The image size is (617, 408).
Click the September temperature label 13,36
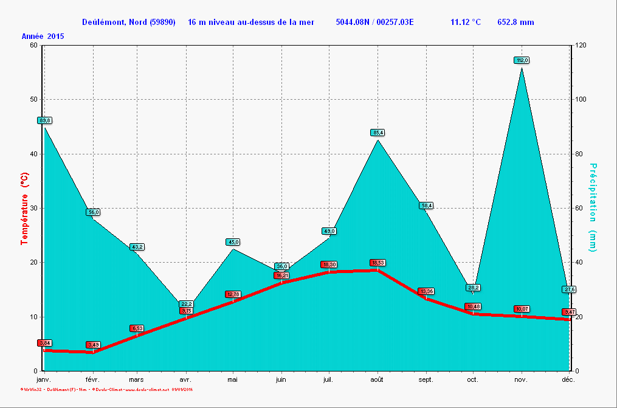[426, 291]
